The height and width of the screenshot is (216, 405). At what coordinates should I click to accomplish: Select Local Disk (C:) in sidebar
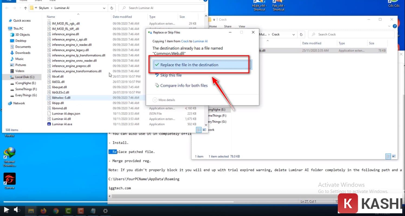(22, 77)
